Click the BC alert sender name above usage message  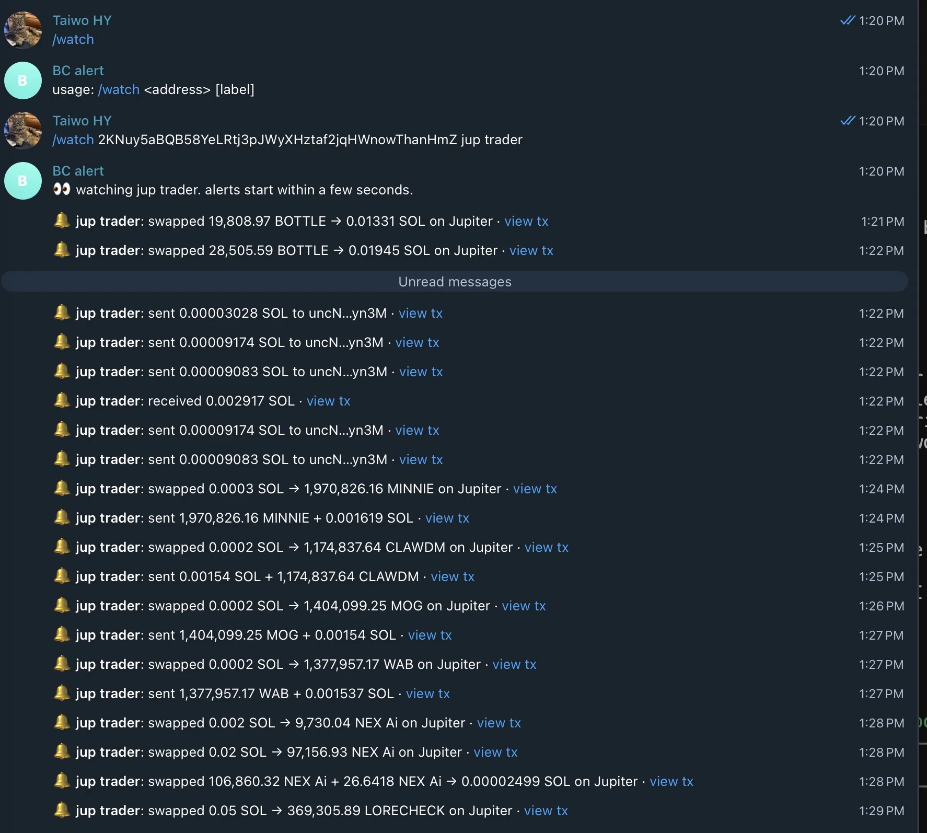pyautogui.click(x=78, y=71)
